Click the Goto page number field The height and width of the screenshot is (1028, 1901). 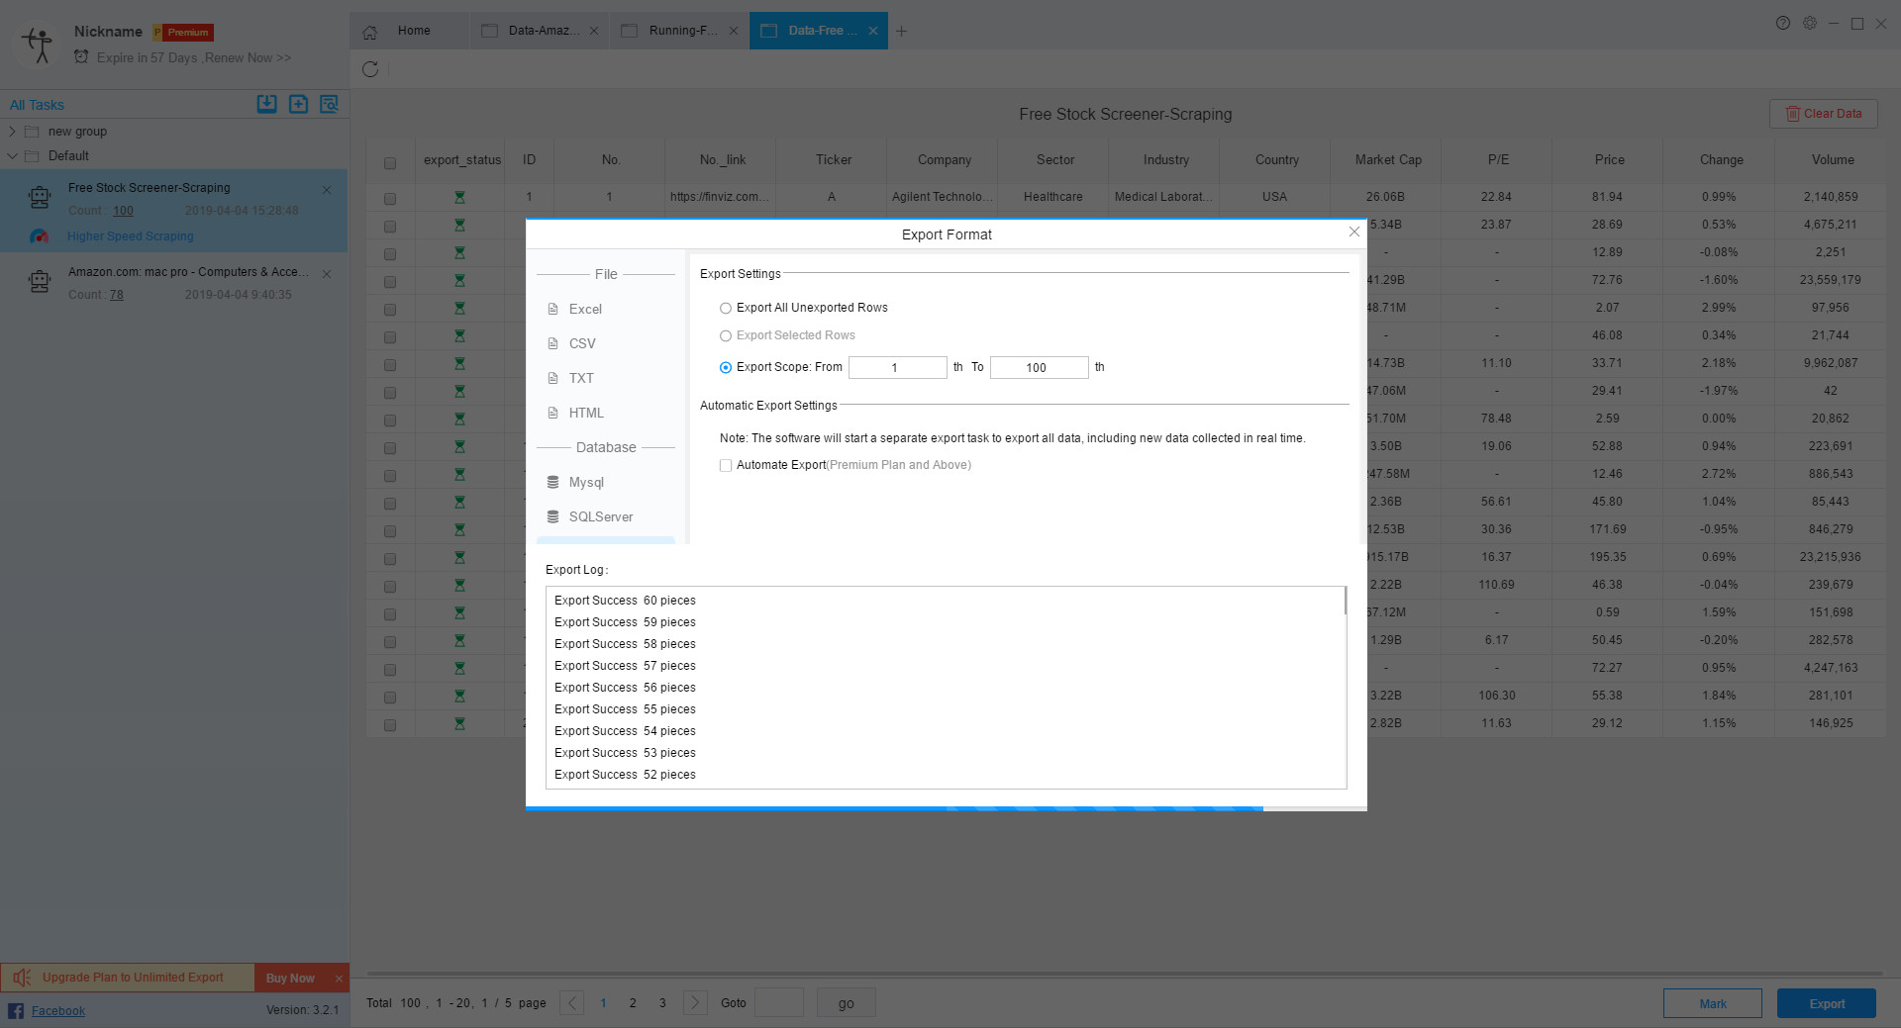tap(779, 1003)
